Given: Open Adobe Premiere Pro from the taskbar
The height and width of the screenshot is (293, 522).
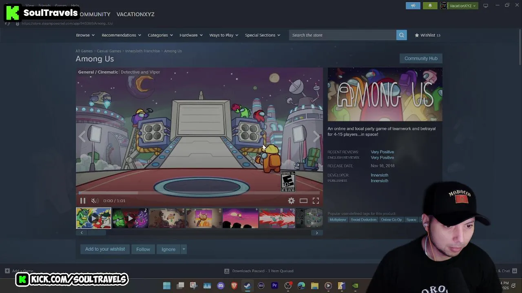Looking at the screenshot, I should tap(274, 286).
